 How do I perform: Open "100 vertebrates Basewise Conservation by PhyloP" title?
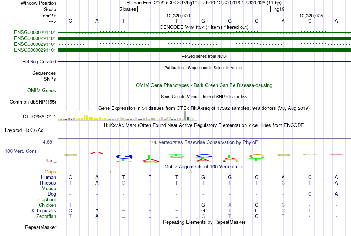pos(204,142)
